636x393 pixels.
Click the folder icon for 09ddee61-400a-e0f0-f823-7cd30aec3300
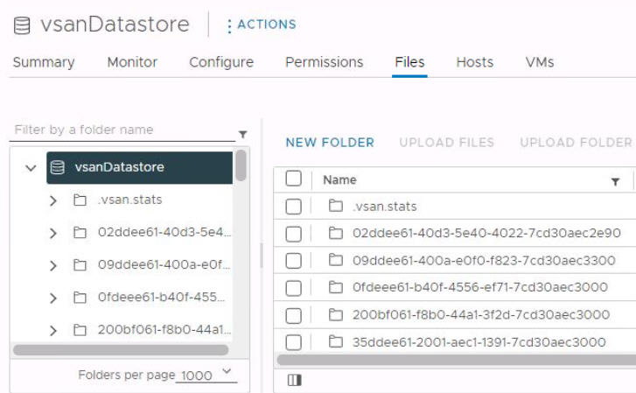335,259
